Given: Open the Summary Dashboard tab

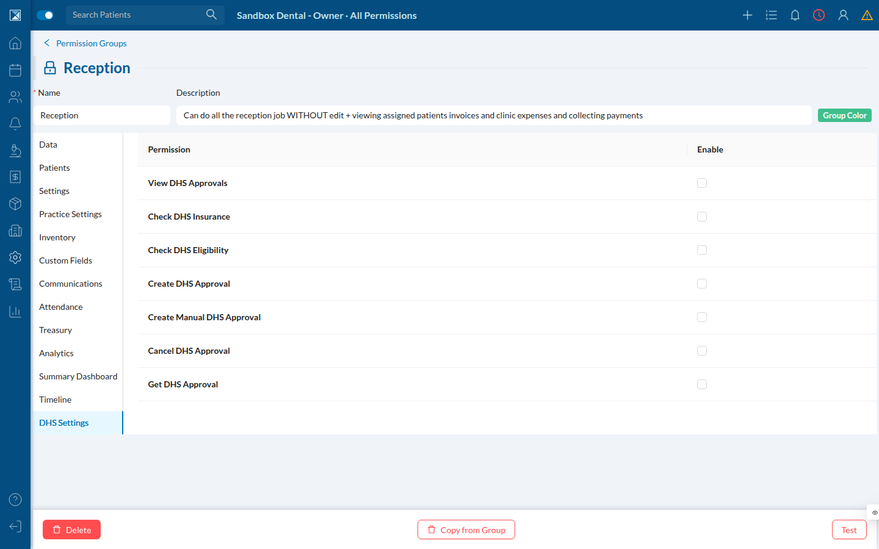Looking at the screenshot, I should (x=77, y=376).
